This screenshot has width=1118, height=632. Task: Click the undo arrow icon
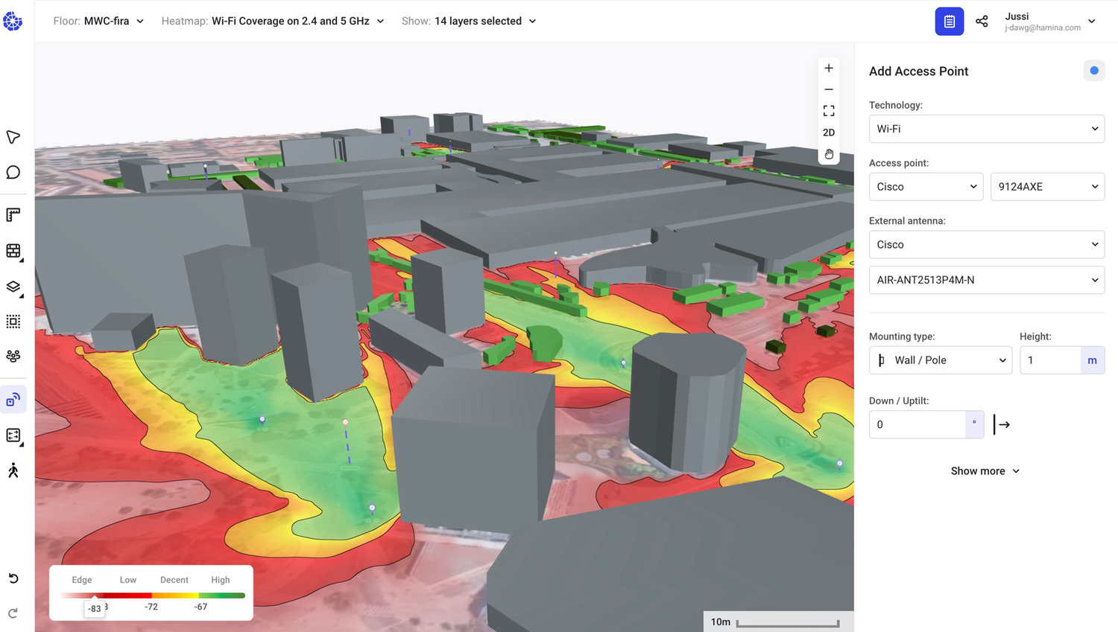pos(13,578)
